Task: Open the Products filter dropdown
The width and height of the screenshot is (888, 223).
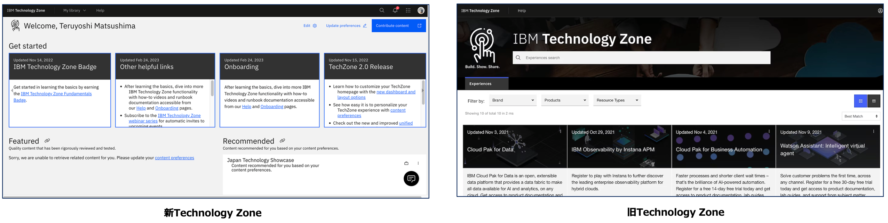Action: tap(564, 100)
